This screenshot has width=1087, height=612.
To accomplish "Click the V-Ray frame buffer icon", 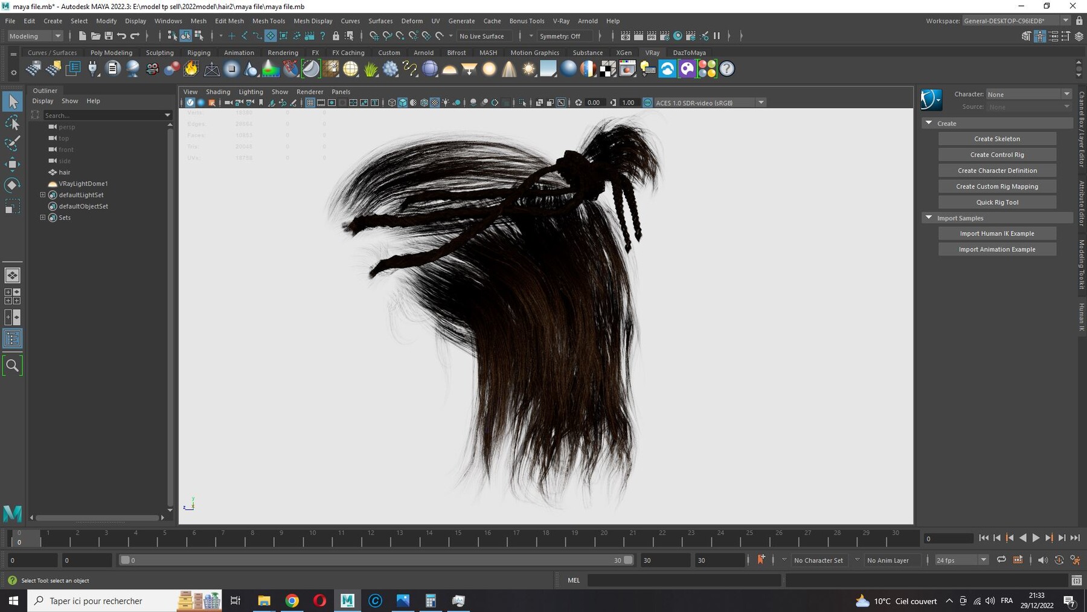I will tap(627, 69).
